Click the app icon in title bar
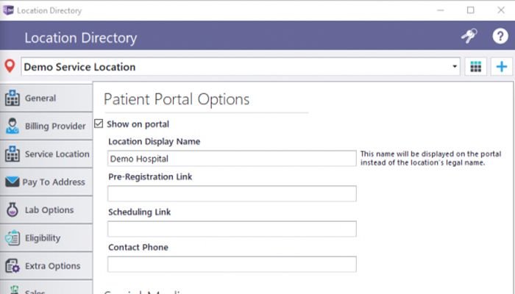 click(8, 10)
